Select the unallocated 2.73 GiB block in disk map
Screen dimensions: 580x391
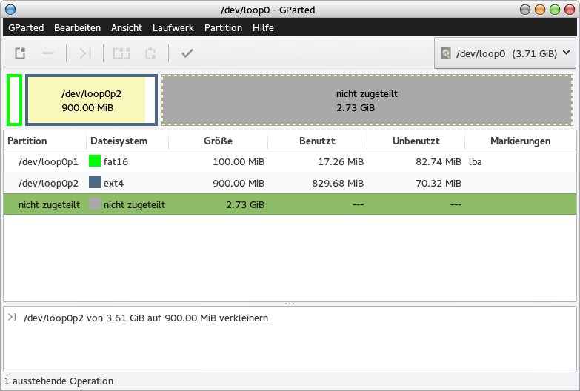coord(367,100)
